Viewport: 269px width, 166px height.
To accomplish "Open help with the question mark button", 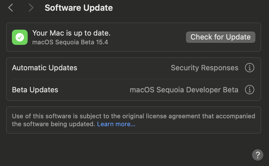I will (257, 155).
